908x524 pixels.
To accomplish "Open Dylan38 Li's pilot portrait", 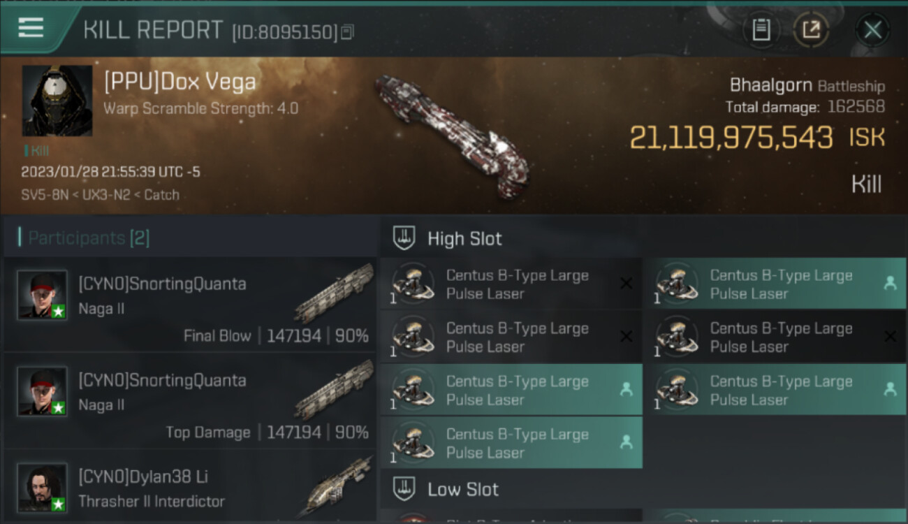I will click(x=43, y=488).
